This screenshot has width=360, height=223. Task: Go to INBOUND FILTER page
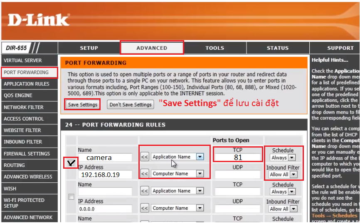pyautogui.click(x=30, y=142)
